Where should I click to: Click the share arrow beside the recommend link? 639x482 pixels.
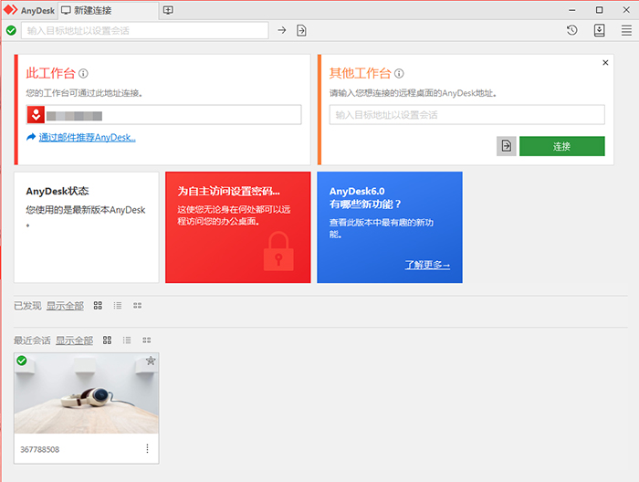[x=31, y=137]
